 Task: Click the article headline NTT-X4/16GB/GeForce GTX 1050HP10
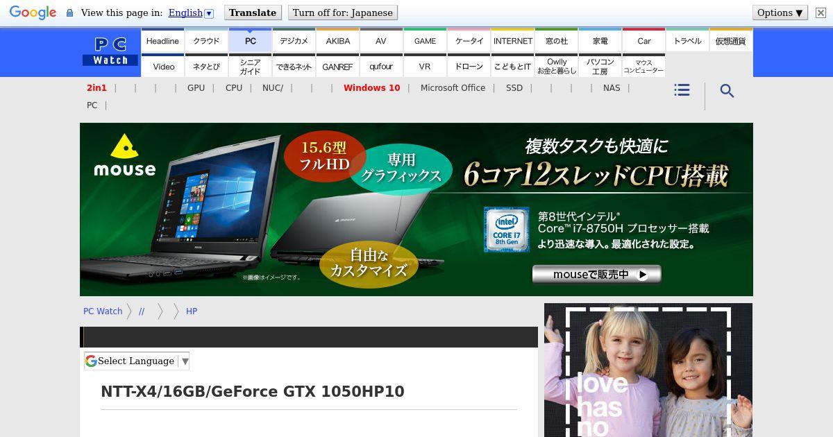click(x=253, y=391)
